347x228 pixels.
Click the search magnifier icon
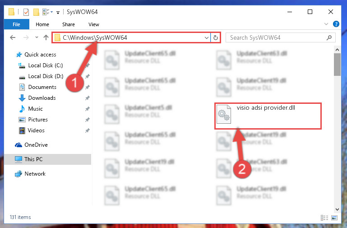pos(329,37)
